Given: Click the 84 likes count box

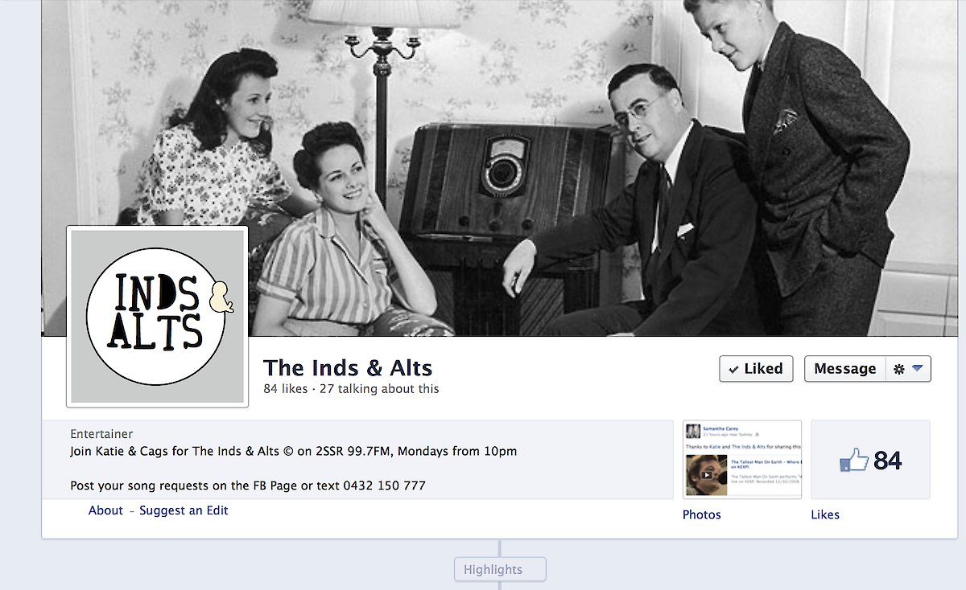Looking at the screenshot, I should (870, 460).
